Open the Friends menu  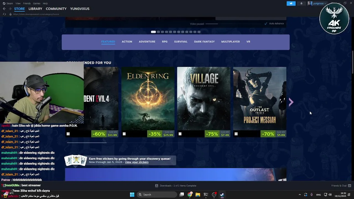coord(27,3)
